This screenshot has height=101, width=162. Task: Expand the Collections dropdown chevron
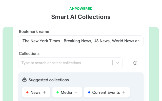(117, 63)
